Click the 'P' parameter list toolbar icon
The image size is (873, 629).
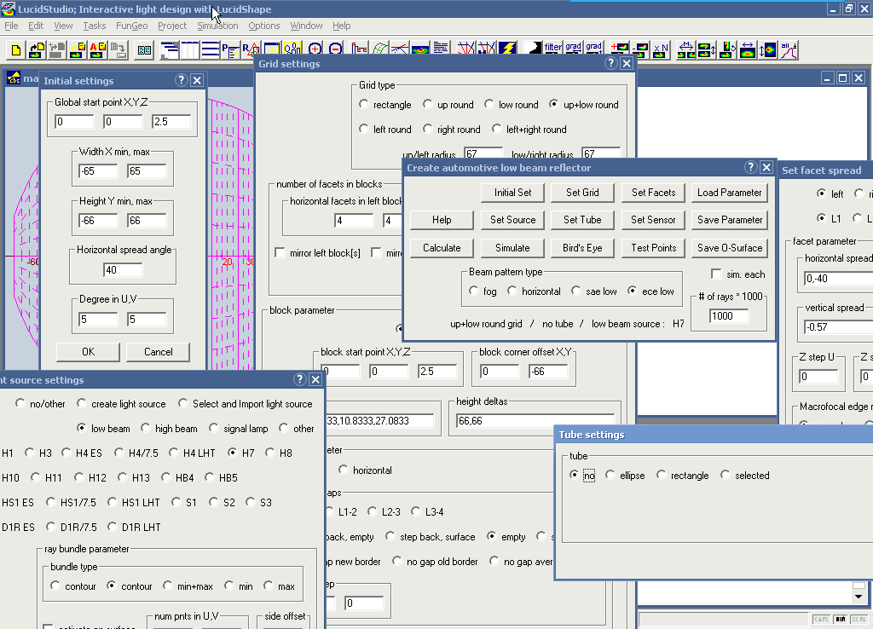coord(230,50)
